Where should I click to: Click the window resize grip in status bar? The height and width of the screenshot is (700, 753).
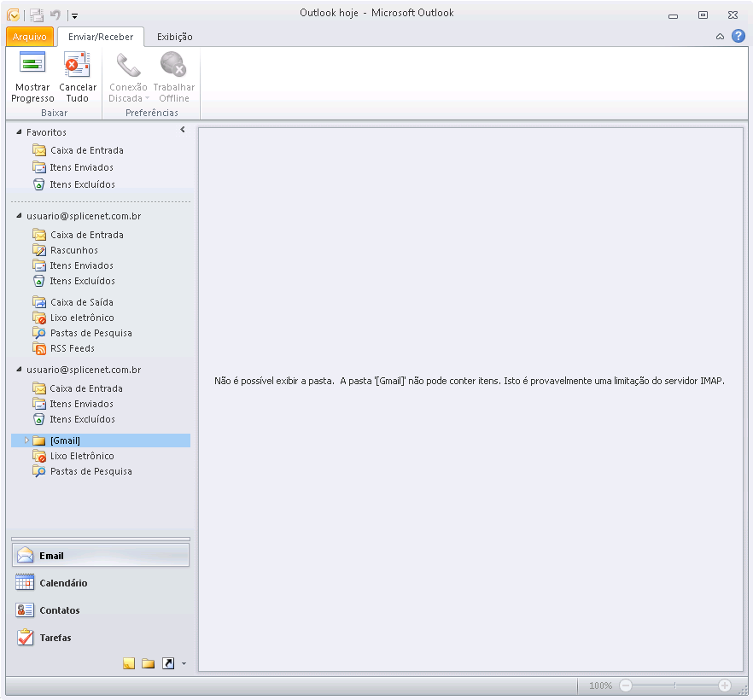(x=743, y=691)
